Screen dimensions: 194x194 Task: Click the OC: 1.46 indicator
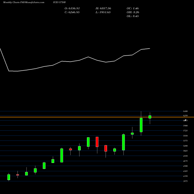click(x=133, y=8)
